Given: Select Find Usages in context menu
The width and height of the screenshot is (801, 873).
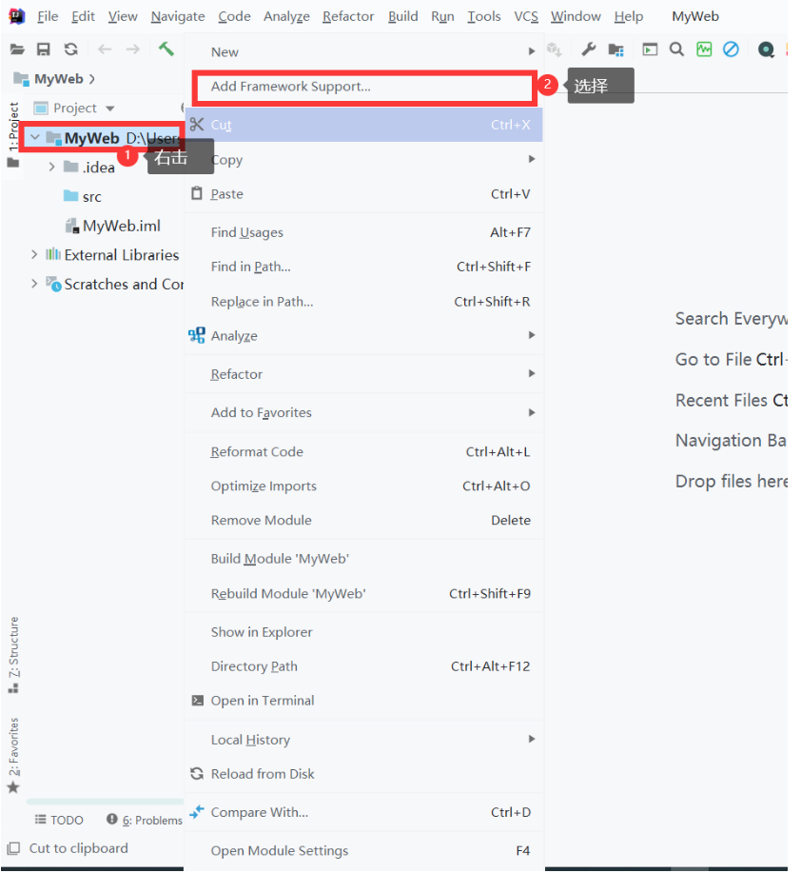Looking at the screenshot, I should 363,232.
